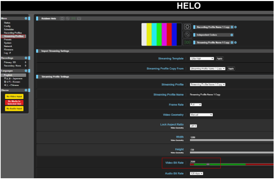Click the fourth header icon beside stream icon
This screenshot has width=275, height=180.
[x=79, y=19]
